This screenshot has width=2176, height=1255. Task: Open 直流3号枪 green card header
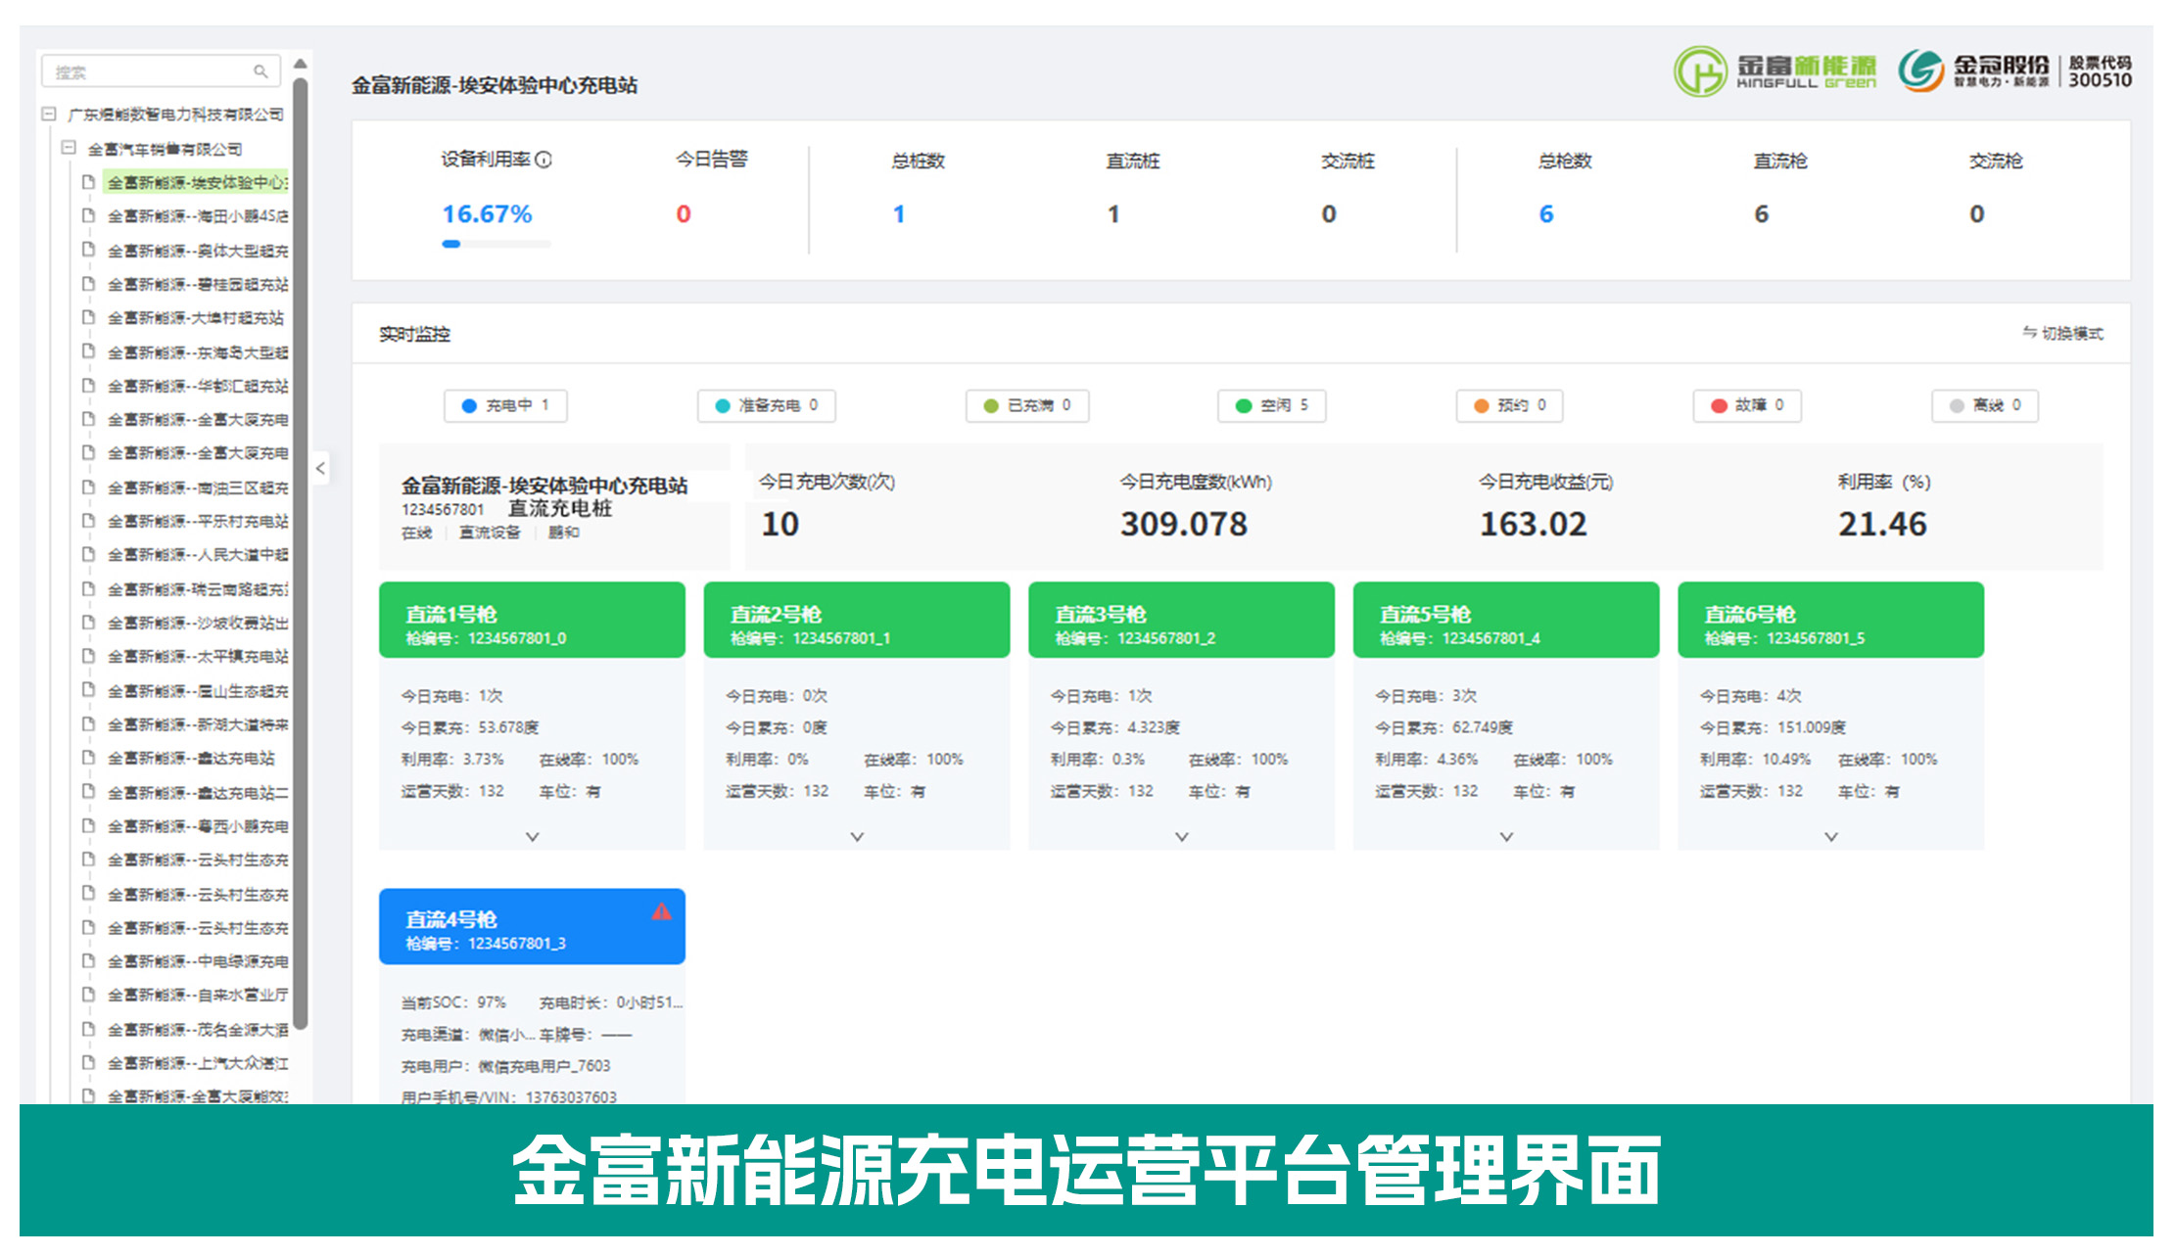click(1182, 620)
